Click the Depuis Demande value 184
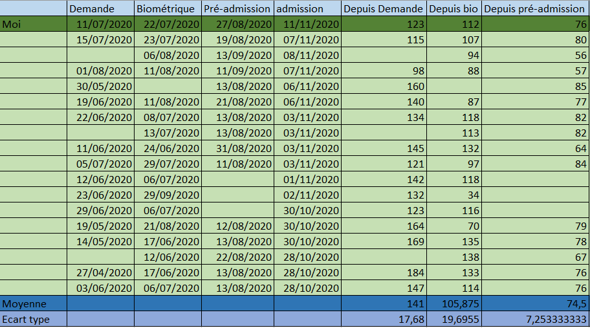 [x=384, y=272]
